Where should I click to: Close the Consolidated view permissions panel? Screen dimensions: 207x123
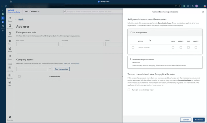click(203, 12)
